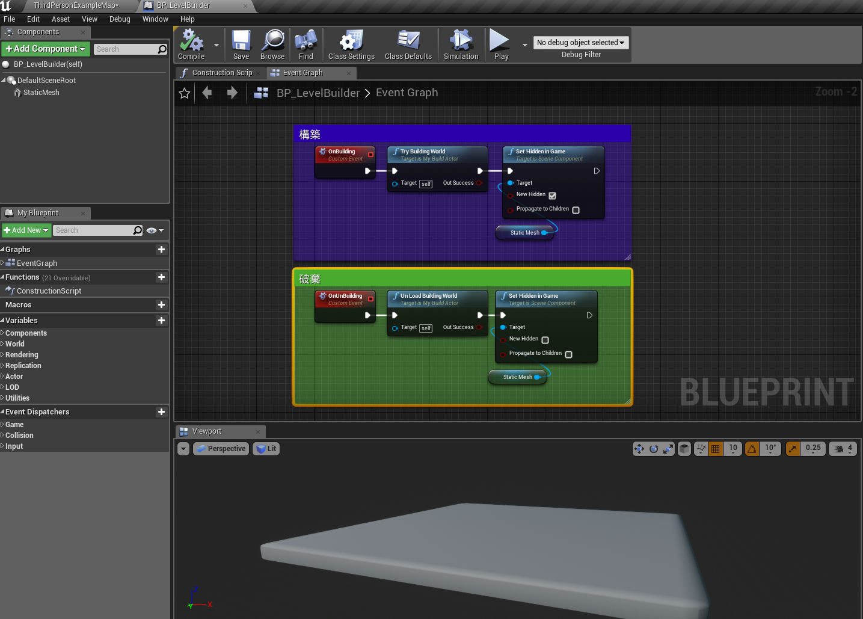The width and height of the screenshot is (863, 619).
Task: Open the Debug menu
Action: (x=119, y=19)
